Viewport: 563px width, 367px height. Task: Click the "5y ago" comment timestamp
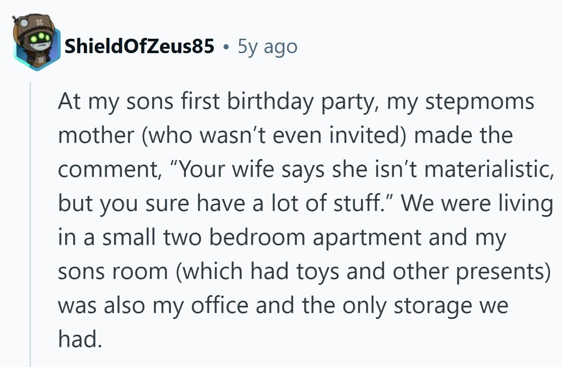point(267,46)
